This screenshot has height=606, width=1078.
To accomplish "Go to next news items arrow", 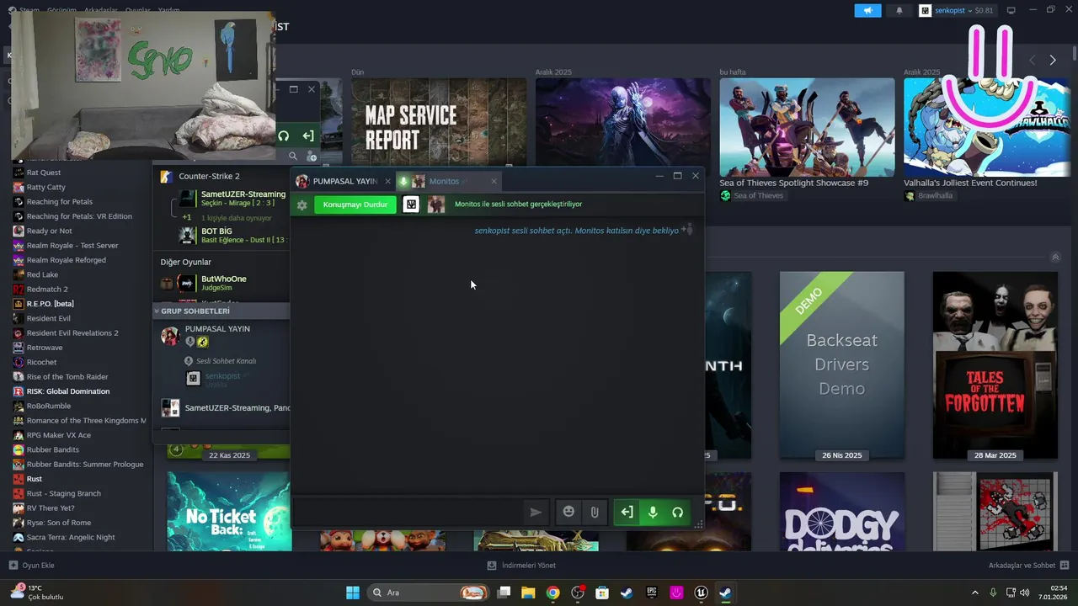I will [x=1052, y=60].
